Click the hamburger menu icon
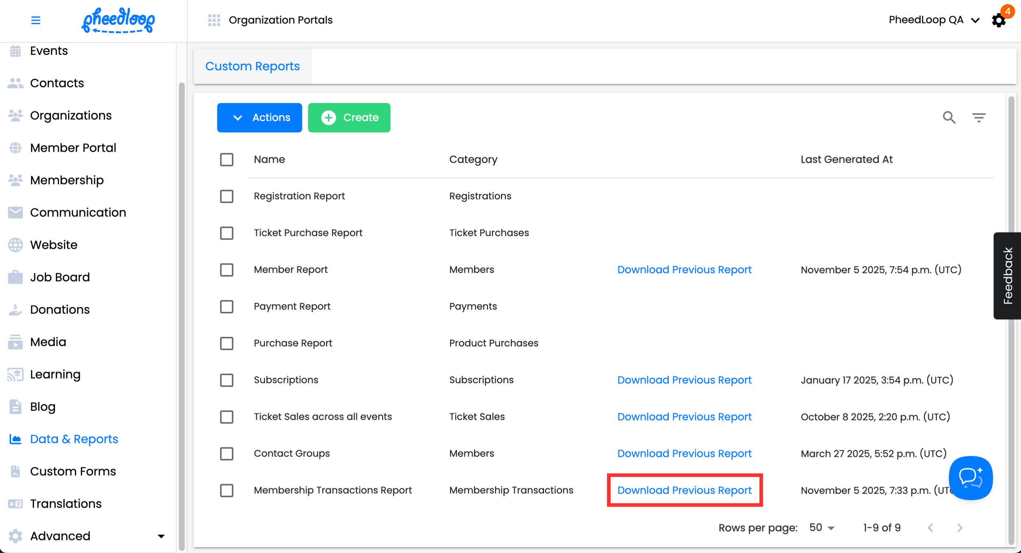1021x553 pixels. 36,20
